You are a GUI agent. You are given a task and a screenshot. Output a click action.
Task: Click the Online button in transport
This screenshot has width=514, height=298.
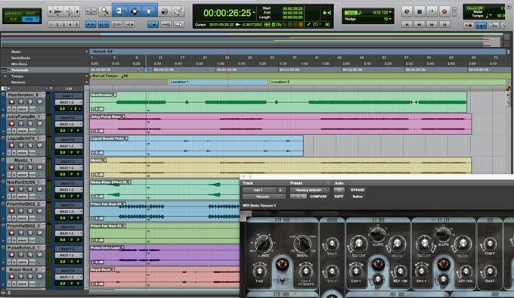[x=407, y=11]
